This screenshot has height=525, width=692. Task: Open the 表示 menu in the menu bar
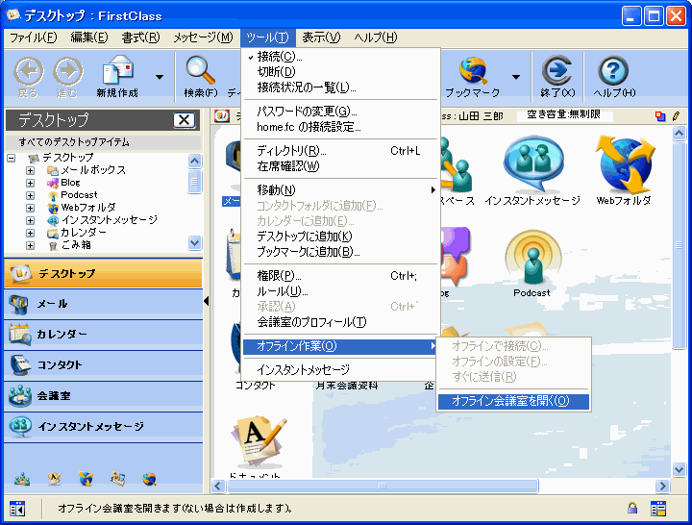320,37
